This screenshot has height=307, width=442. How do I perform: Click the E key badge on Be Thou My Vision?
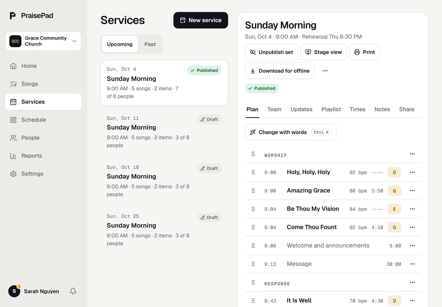point(394,209)
